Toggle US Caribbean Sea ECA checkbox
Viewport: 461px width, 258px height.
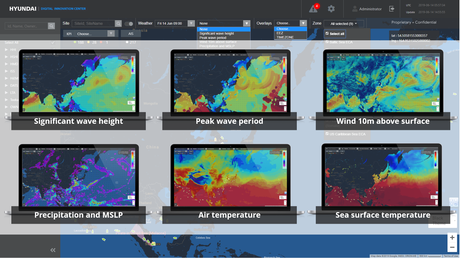coord(327,134)
